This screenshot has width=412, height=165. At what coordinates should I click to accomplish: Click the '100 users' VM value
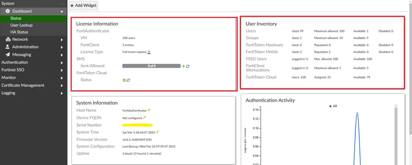129,38
